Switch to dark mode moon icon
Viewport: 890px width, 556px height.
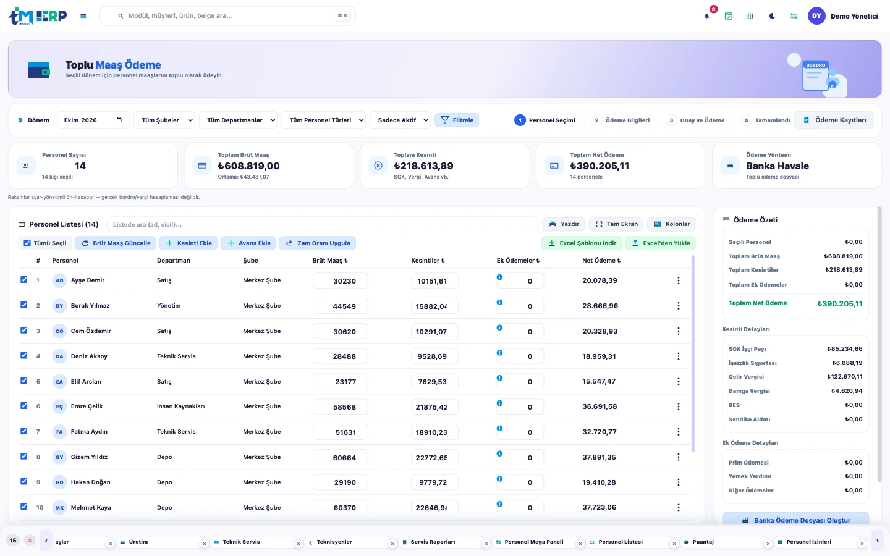point(772,16)
